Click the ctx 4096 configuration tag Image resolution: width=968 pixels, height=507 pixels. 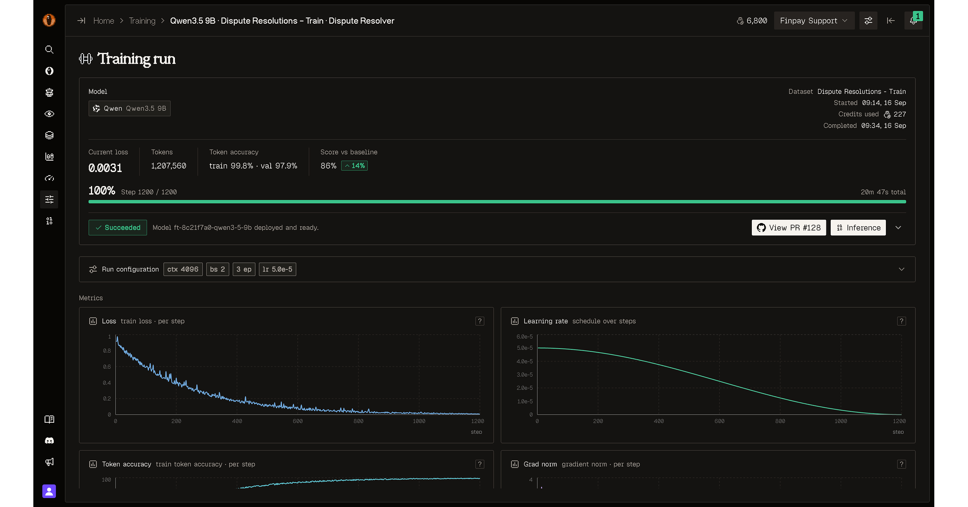pos(183,270)
